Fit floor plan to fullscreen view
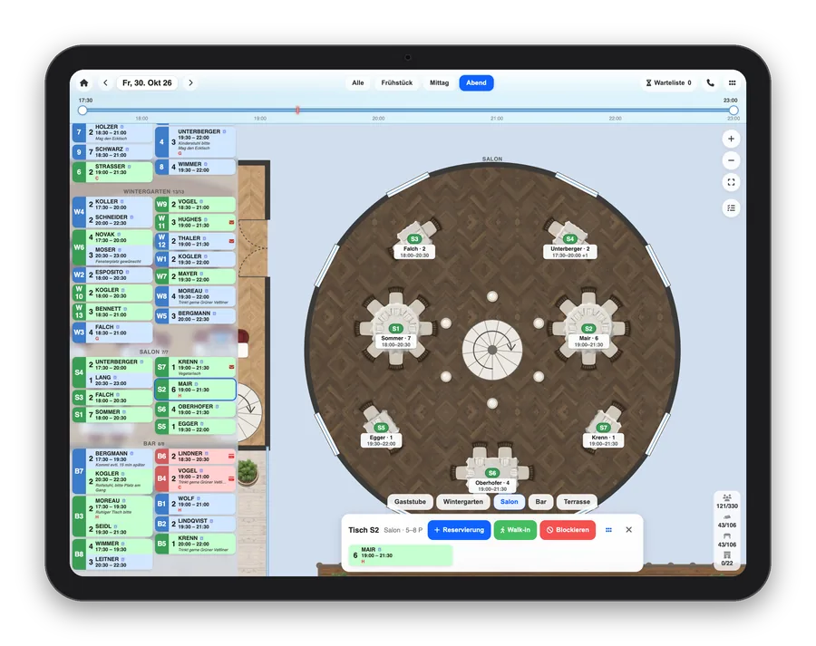Image resolution: width=816 pixels, height=646 pixels. tap(731, 182)
